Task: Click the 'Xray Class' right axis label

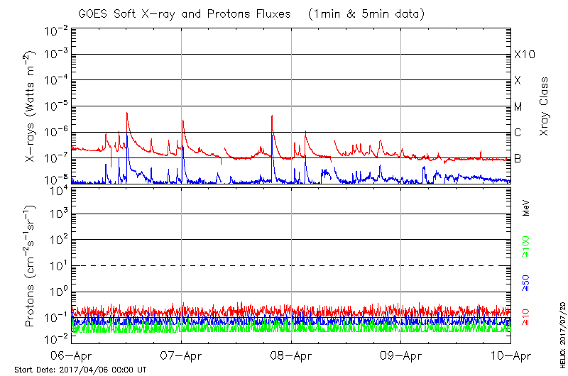Action: pyautogui.click(x=545, y=106)
